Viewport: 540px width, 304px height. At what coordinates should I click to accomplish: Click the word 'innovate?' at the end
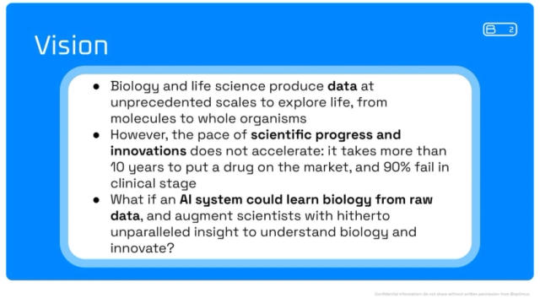[x=143, y=248]
